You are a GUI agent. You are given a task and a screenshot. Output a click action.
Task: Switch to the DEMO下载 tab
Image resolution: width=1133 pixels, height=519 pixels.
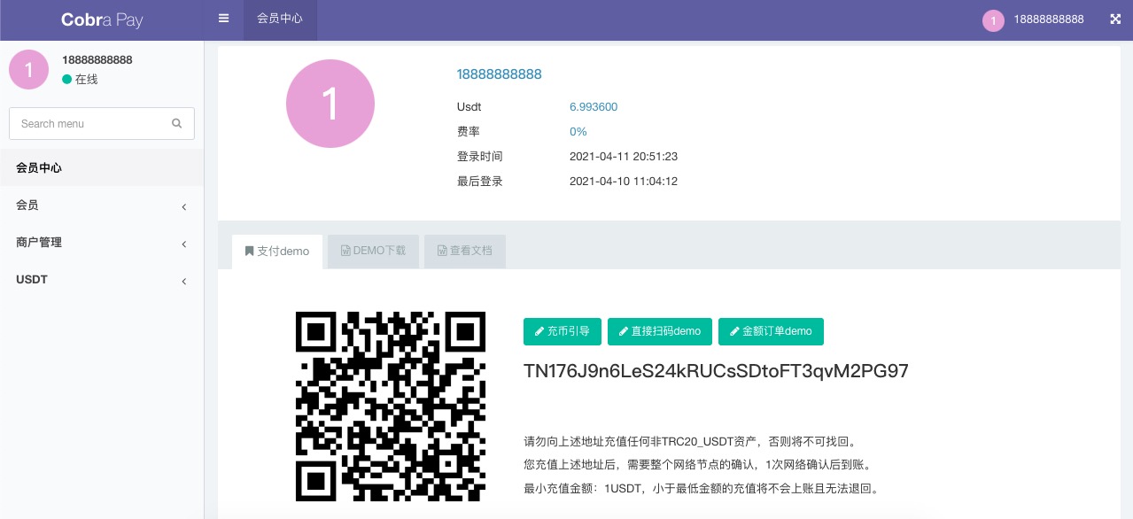click(373, 252)
